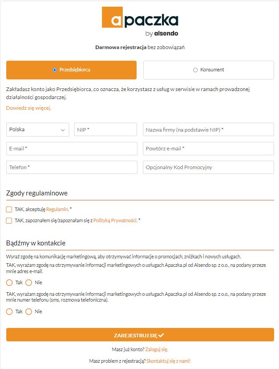
Task: Check the Regulamin acceptance checkbox
Action: point(9,209)
